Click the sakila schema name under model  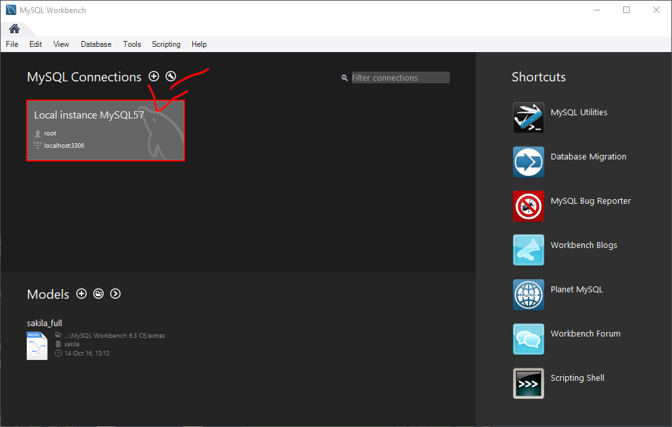pos(72,344)
